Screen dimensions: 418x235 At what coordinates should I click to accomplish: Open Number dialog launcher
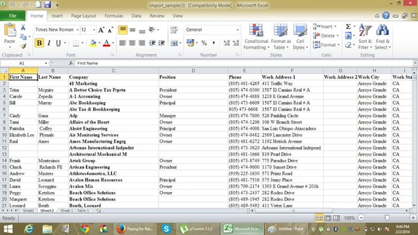237,55
